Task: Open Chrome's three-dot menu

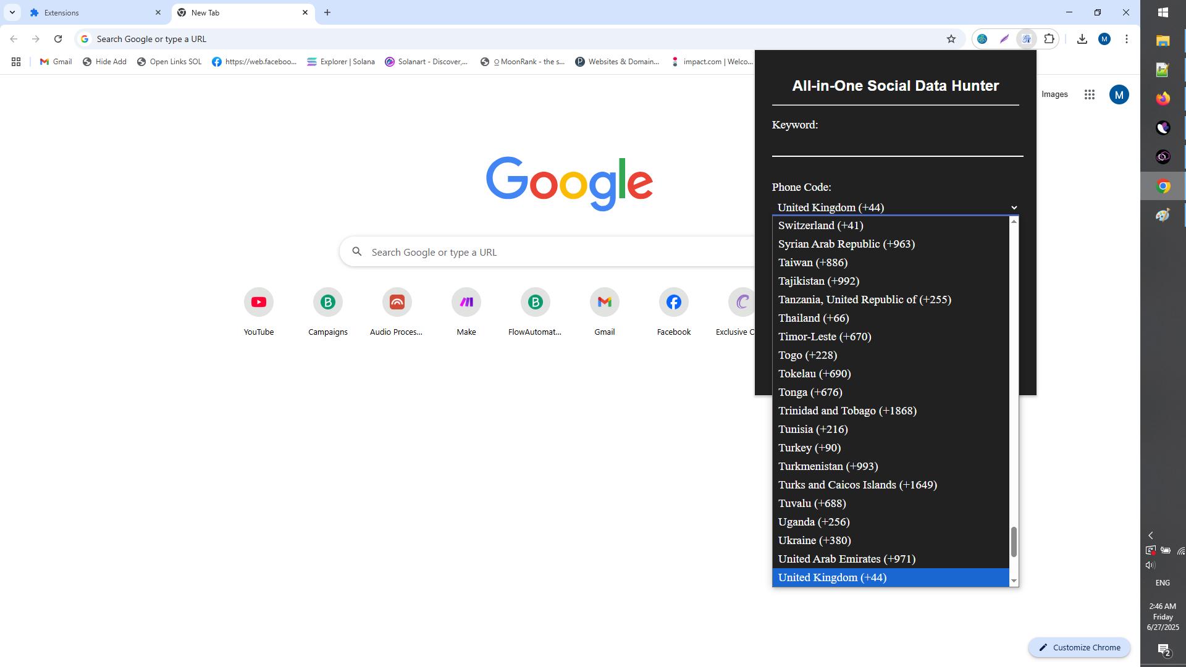Action: (1126, 38)
